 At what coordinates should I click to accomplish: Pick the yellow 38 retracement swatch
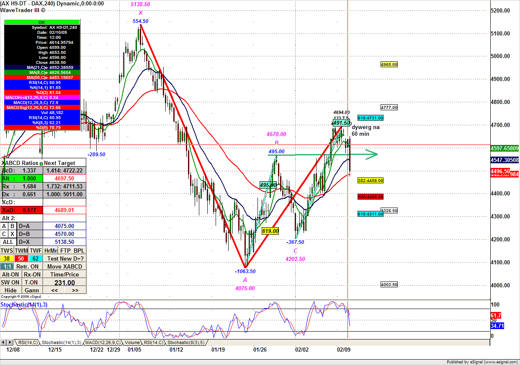coord(7,259)
